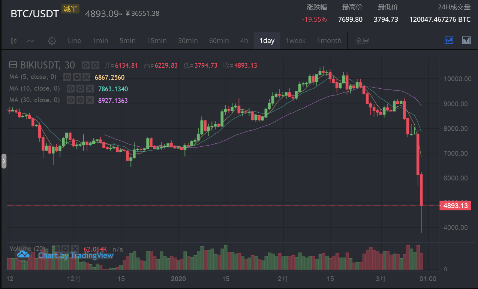
Task: Expand the left side panel arrow handle
Action: pyautogui.click(x=4, y=161)
